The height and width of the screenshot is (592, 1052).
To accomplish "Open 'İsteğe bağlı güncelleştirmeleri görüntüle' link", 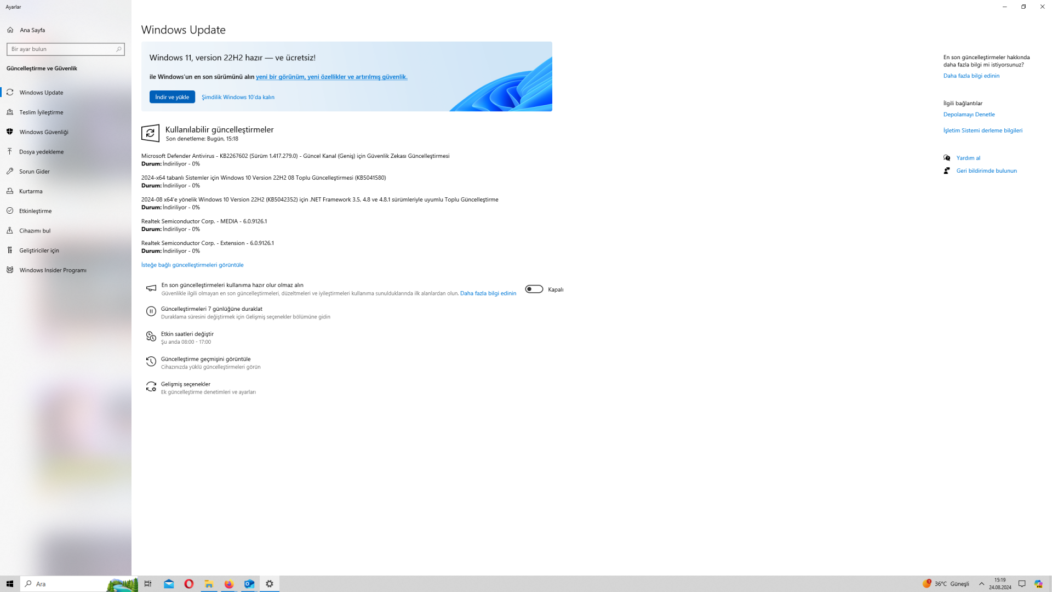I will pos(192,265).
